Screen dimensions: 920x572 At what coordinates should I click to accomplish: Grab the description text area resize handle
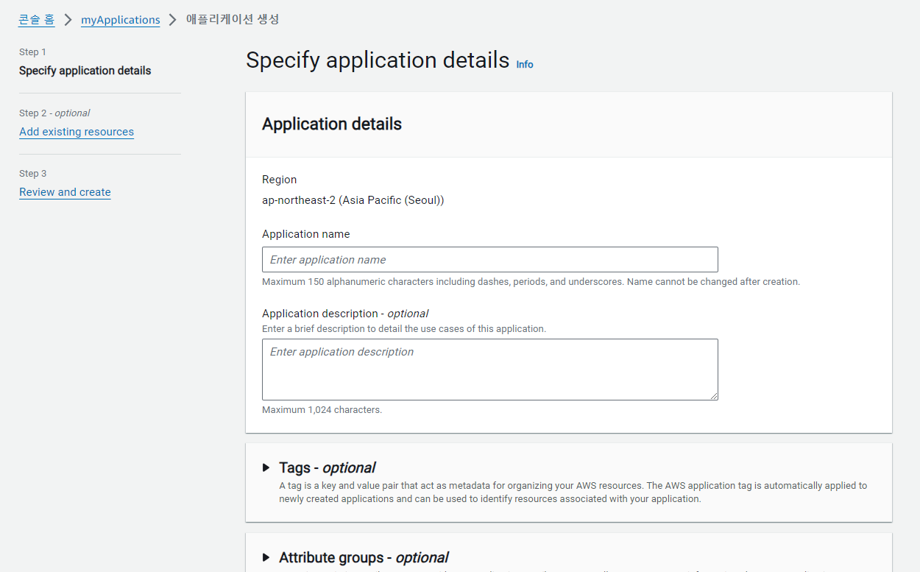coord(714,396)
